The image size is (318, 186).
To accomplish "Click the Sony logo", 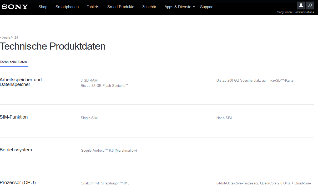I will (15, 7).
